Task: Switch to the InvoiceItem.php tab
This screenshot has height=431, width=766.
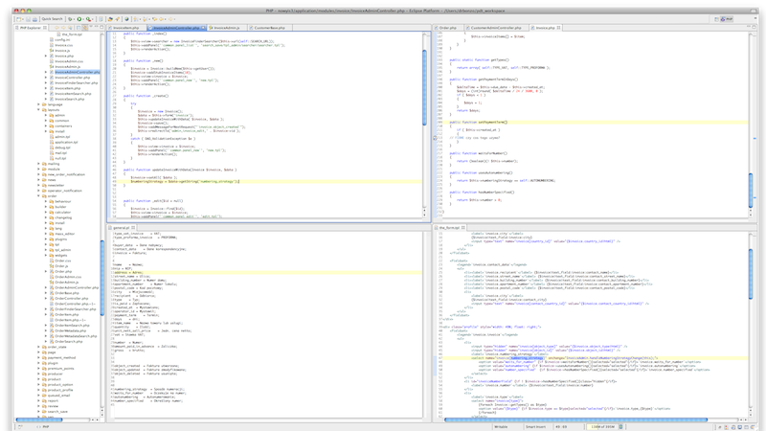Action: click(126, 29)
